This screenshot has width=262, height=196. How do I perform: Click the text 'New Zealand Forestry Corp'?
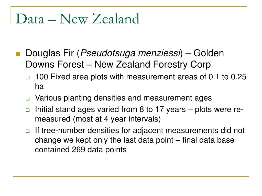point(152,65)
